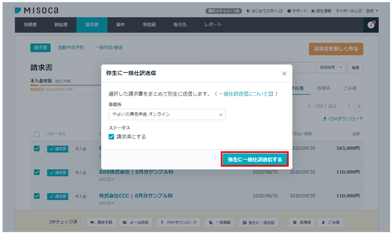Switch to the 処理済 tab
The width and height of the screenshot is (391, 233).
tap(323, 88)
